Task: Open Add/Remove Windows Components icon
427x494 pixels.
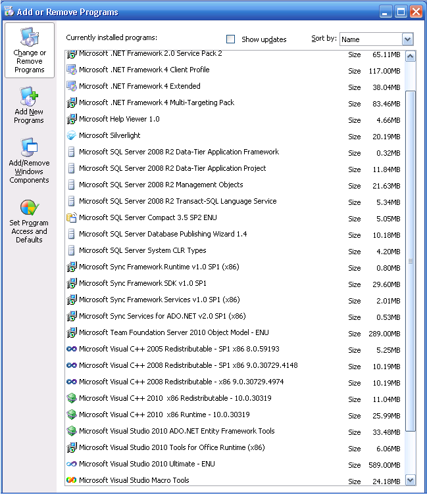Action: coord(29,147)
